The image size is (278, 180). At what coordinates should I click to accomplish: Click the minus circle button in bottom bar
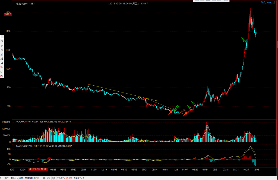pyautogui.click(x=44, y=178)
